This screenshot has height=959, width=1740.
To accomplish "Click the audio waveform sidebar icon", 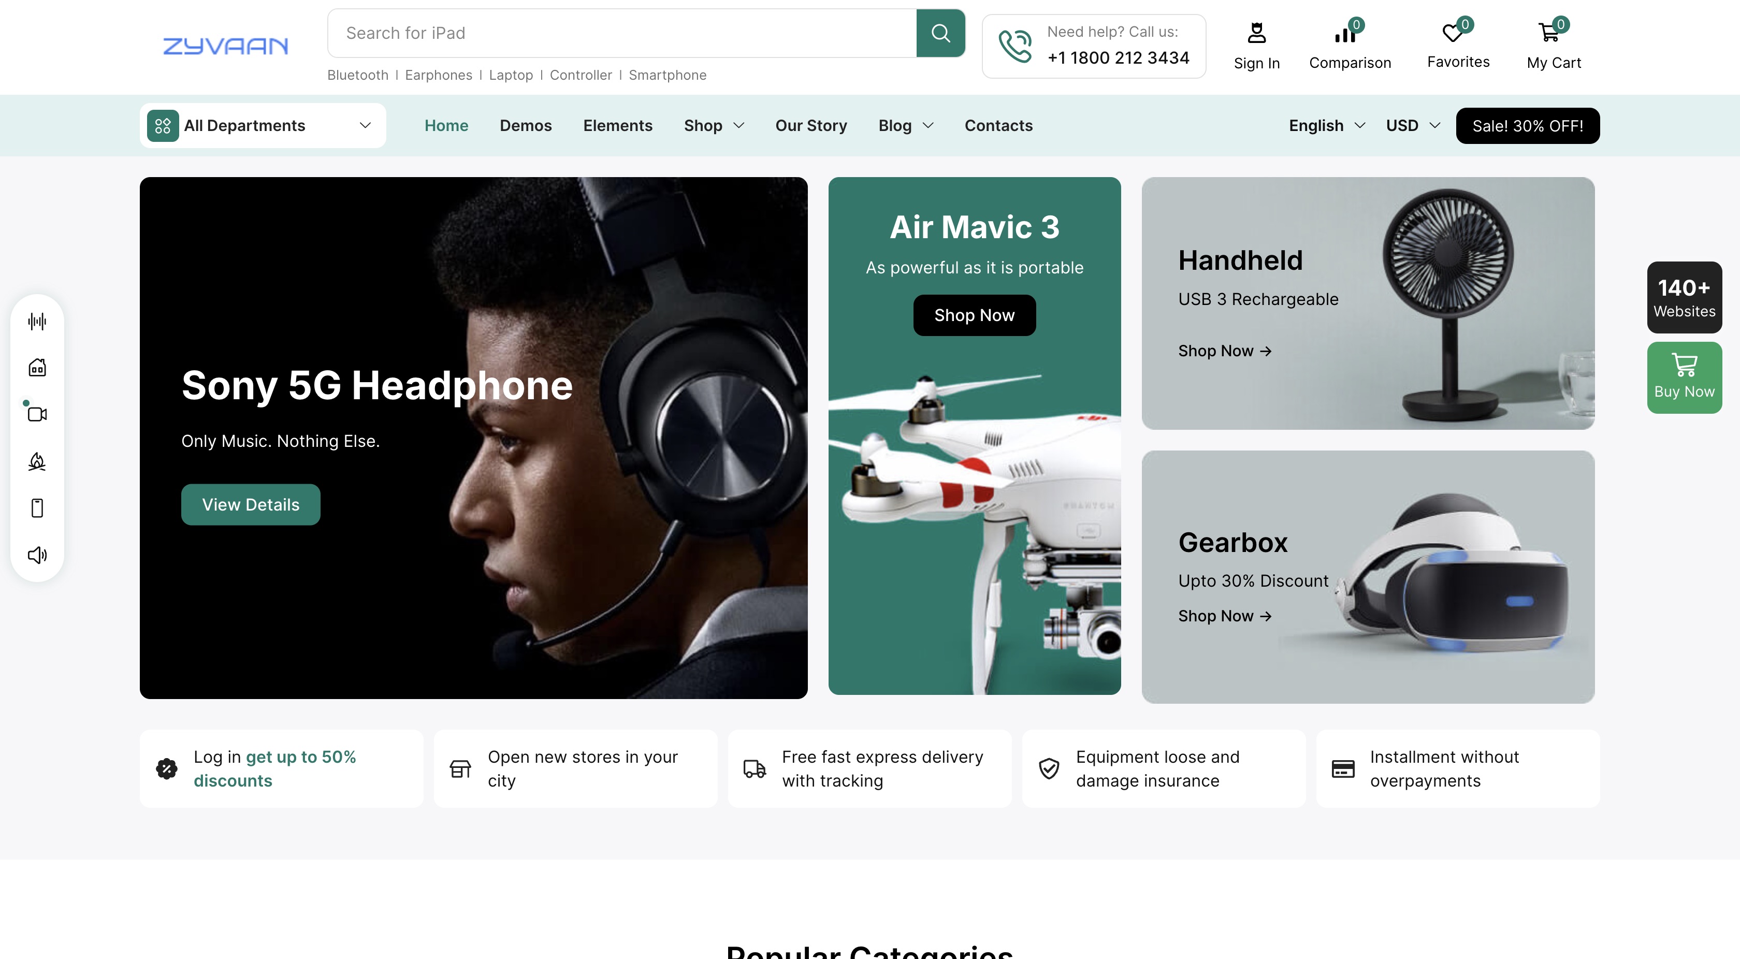I will 37,321.
